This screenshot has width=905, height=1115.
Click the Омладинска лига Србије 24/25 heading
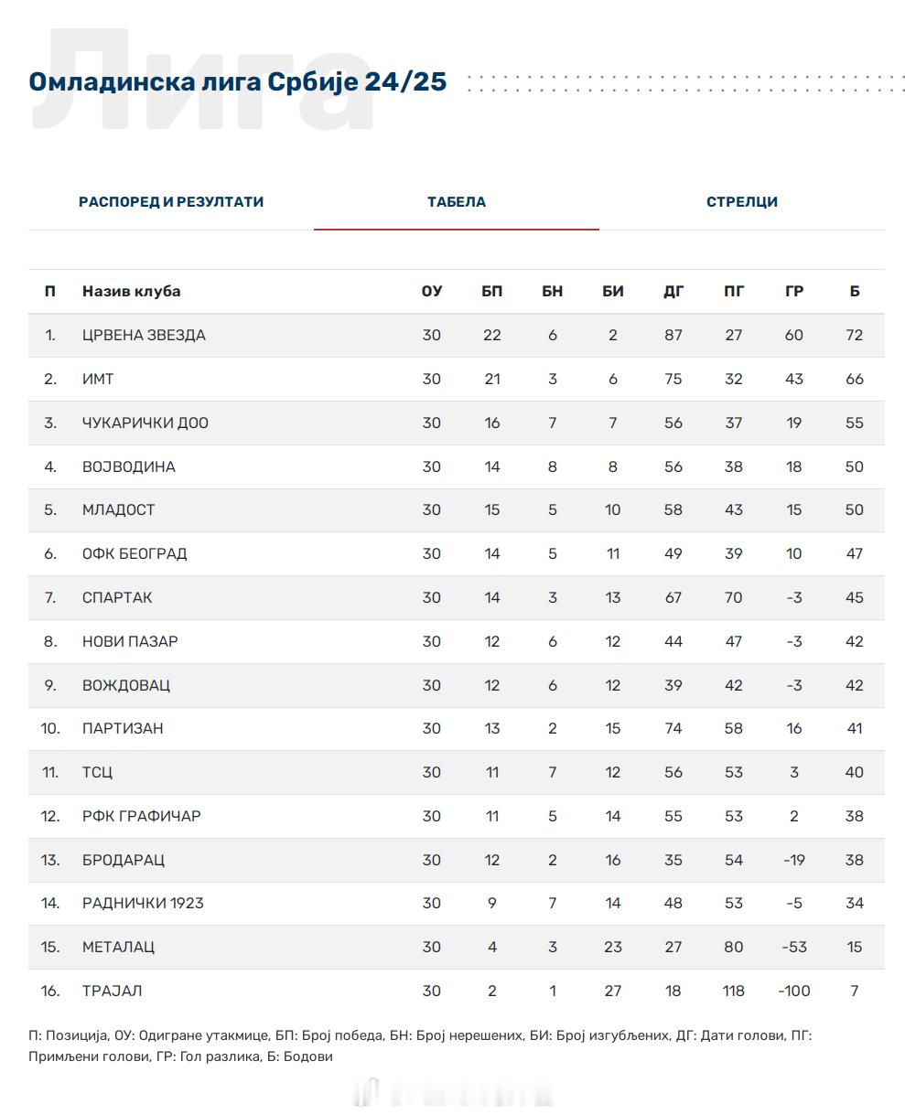coord(238,81)
